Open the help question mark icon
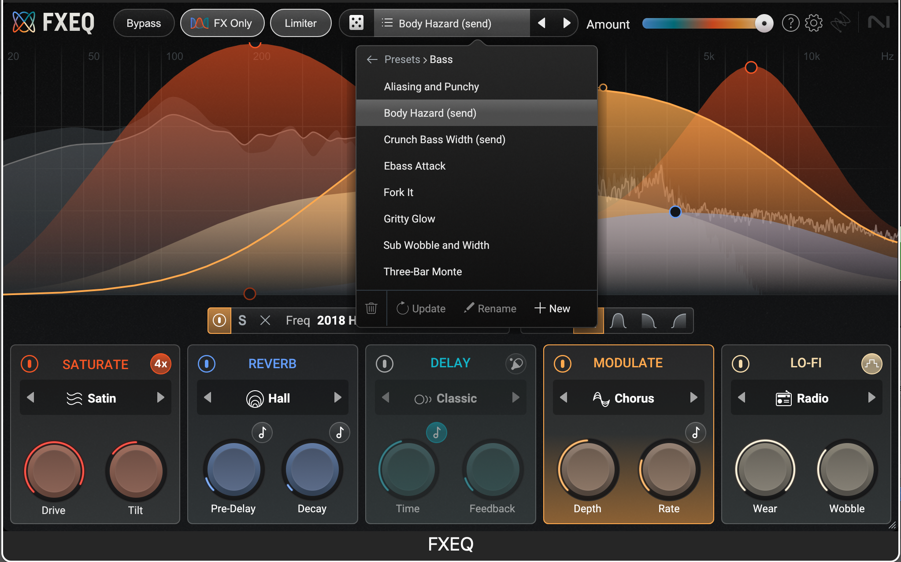 [790, 23]
